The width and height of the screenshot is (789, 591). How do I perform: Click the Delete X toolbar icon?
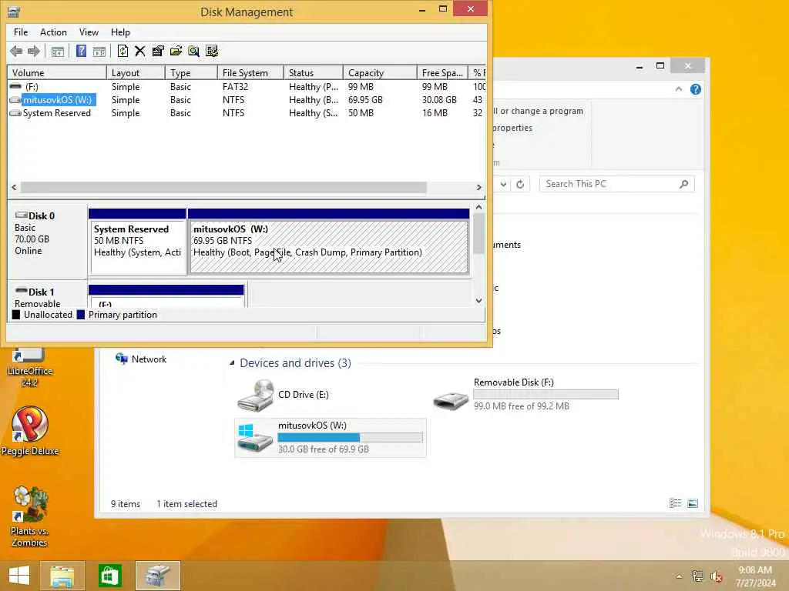click(140, 51)
